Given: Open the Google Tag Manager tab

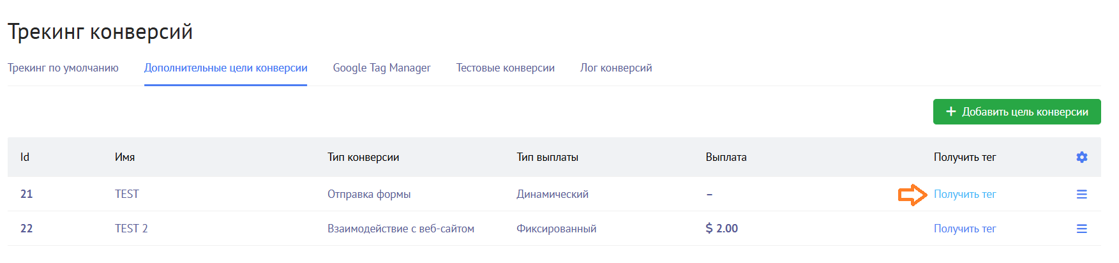Looking at the screenshot, I should [382, 68].
